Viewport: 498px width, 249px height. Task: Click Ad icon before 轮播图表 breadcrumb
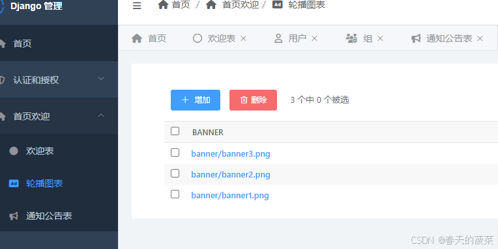[277, 5]
